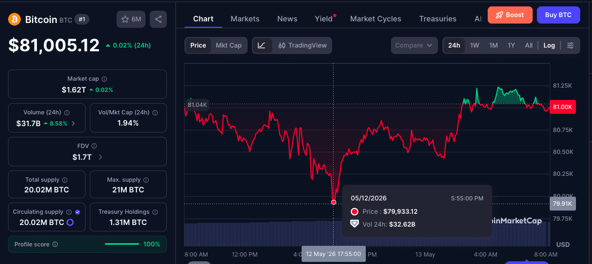592x264 pixels.
Task: Open the Markets tab
Action: click(x=245, y=19)
